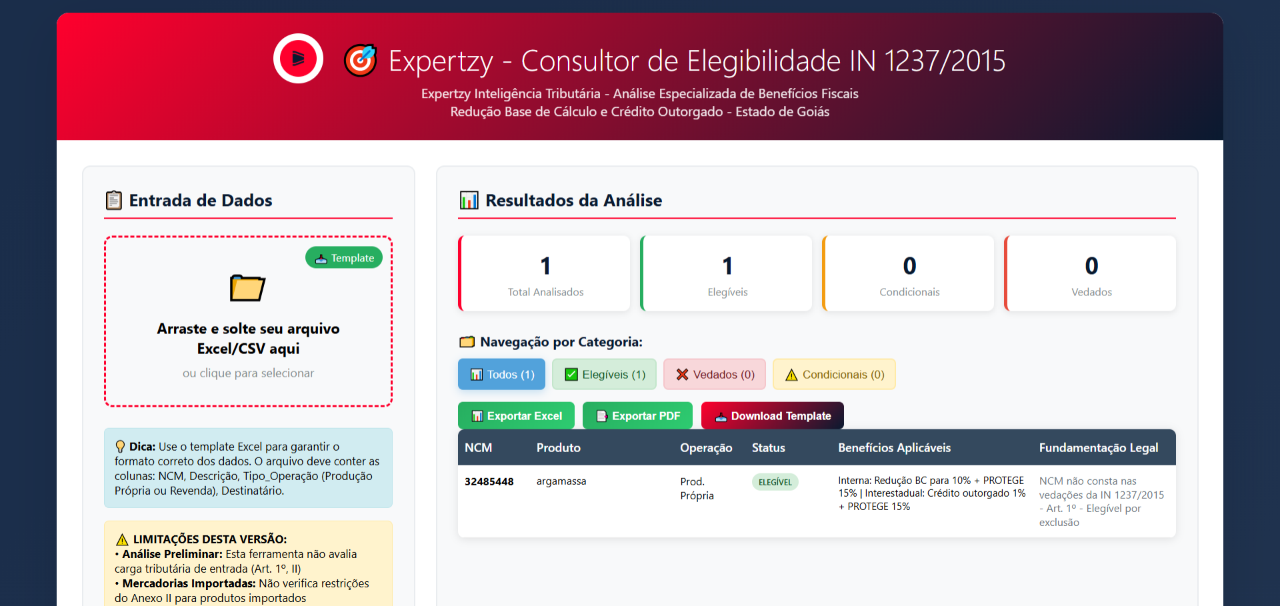Click the yellow folder upload icon
Image resolution: width=1280 pixels, height=606 pixels.
click(x=247, y=288)
